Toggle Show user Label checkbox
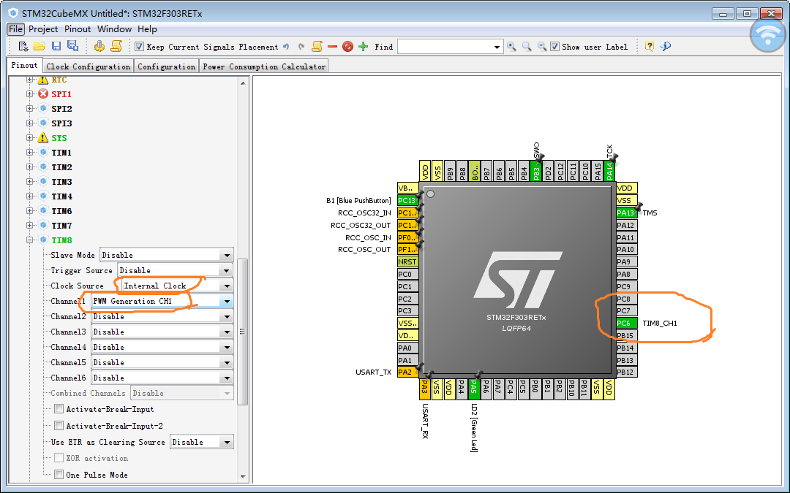 pyautogui.click(x=554, y=46)
